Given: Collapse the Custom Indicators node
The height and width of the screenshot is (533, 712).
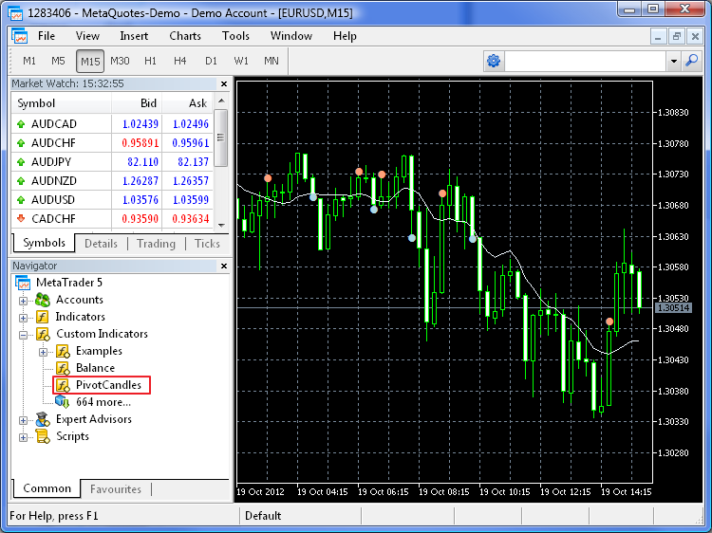Looking at the screenshot, I should pos(23,335).
